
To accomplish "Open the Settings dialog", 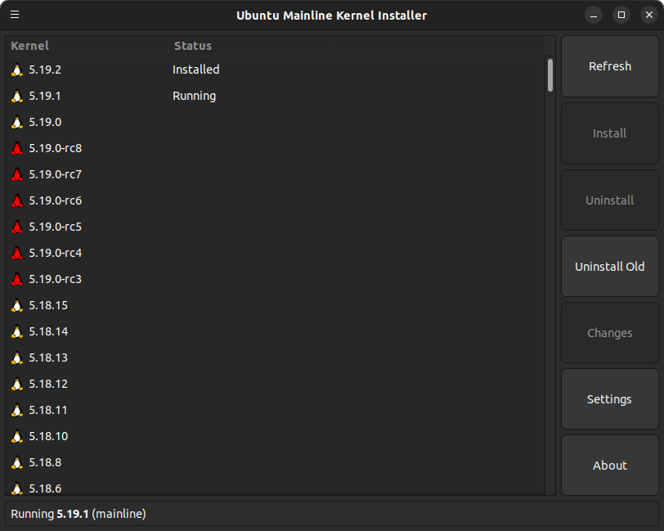I will point(610,399).
